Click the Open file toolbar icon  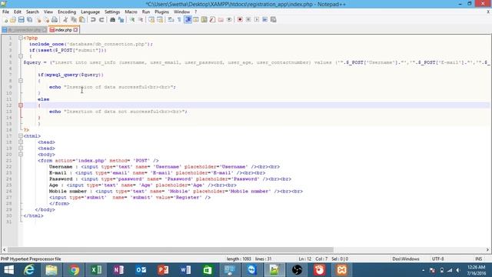click(13, 20)
